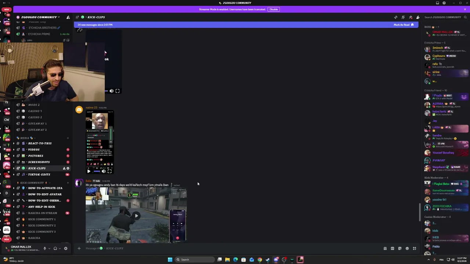Add a channel to KICK COMMUNITY category
Image resolution: width=470 pixels, height=264 pixels.
68,183
